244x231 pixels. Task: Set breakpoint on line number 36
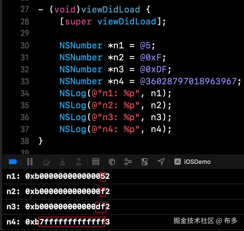point(25,117)
